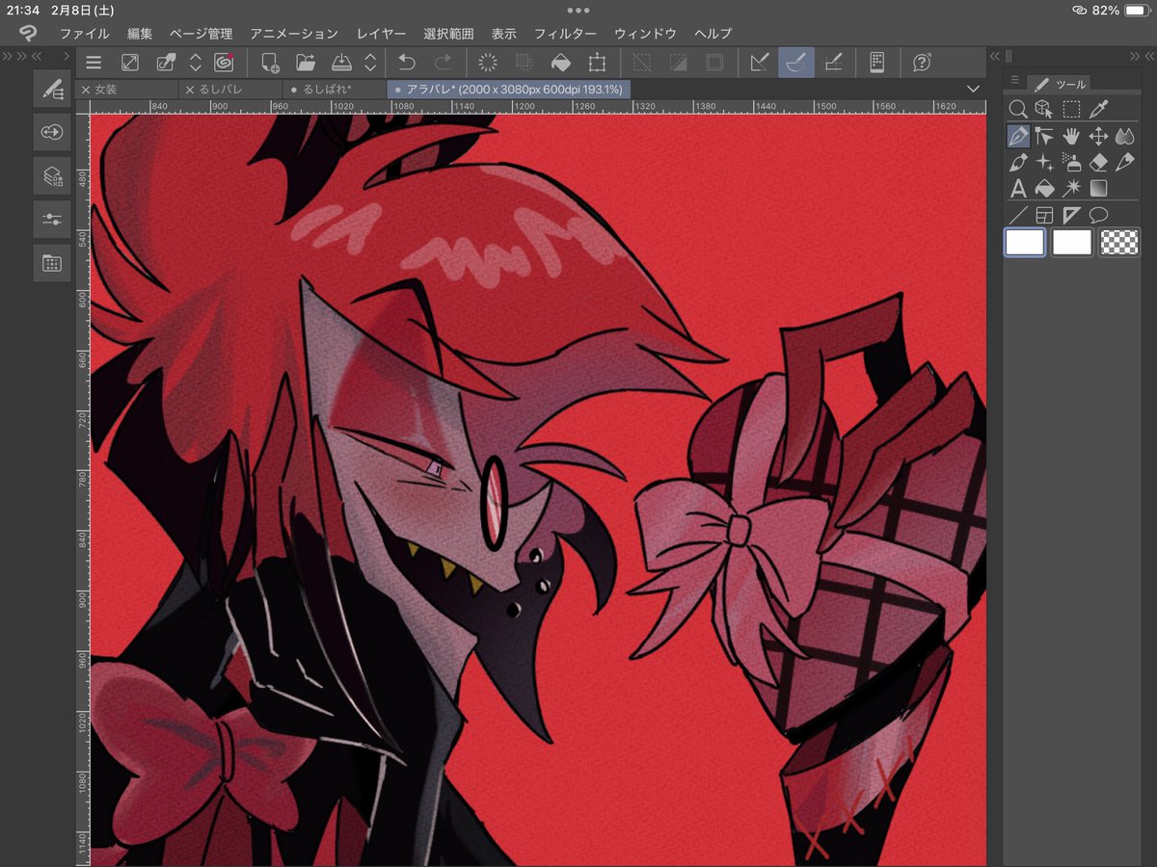Click the ツール palette tab
The width and height of the screenshot is (1157, 867).
point(1061,84)
